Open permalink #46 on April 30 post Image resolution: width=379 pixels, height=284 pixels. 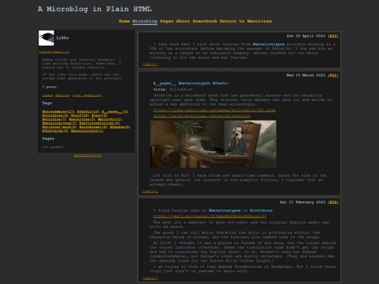(x=333, y=36)
